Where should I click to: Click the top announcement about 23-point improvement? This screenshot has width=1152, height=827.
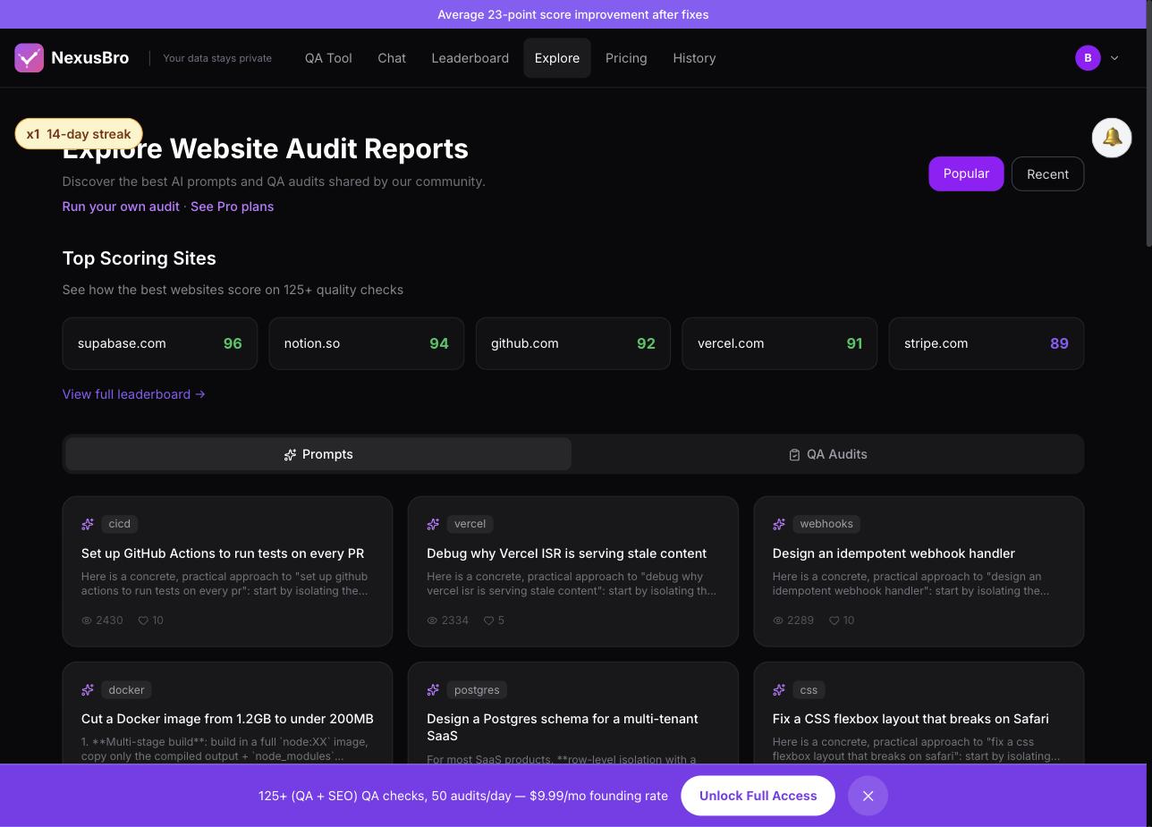point(573,14)
